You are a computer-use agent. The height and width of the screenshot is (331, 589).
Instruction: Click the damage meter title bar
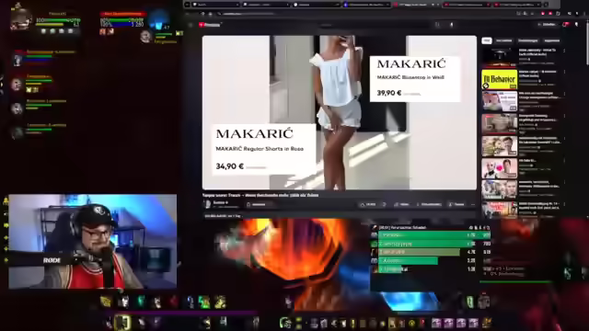coord(431,227)
